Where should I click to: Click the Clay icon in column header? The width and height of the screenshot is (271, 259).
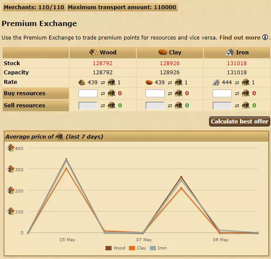[x=163, y=53]
